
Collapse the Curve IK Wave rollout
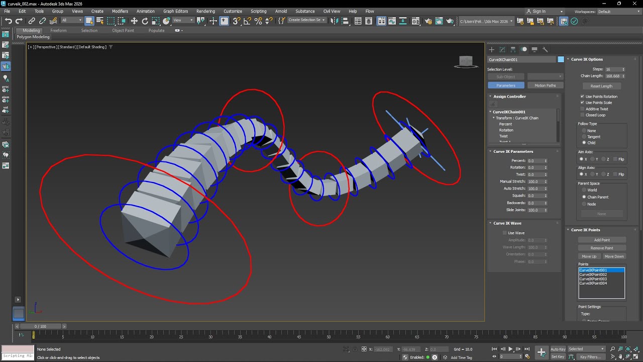pyautogui.click(x=507, y=223)
